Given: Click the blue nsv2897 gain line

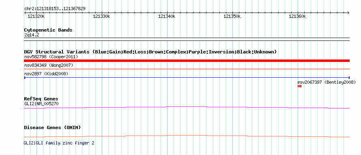Looking at the screenshot, I should [187, 78].
